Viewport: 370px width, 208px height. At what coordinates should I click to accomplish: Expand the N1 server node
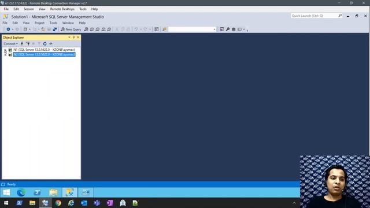(x=5, y=50)
